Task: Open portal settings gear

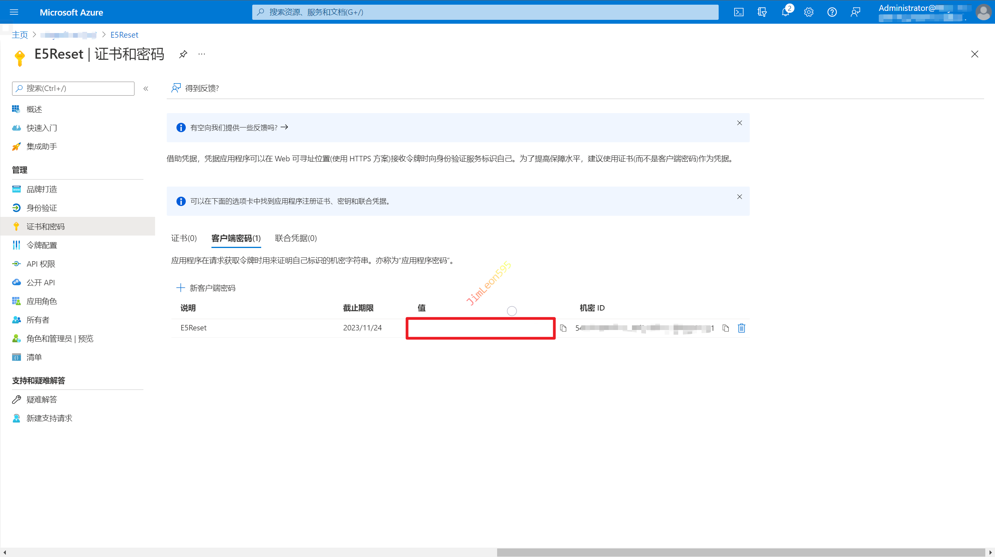Action: (809, 12)
